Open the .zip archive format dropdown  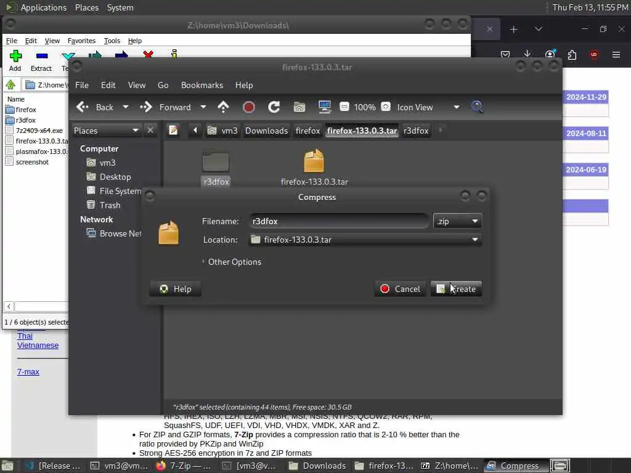[457, 221]
